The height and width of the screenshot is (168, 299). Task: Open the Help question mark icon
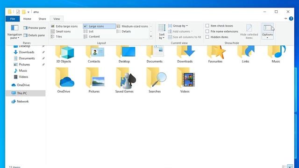click(291, 19)
